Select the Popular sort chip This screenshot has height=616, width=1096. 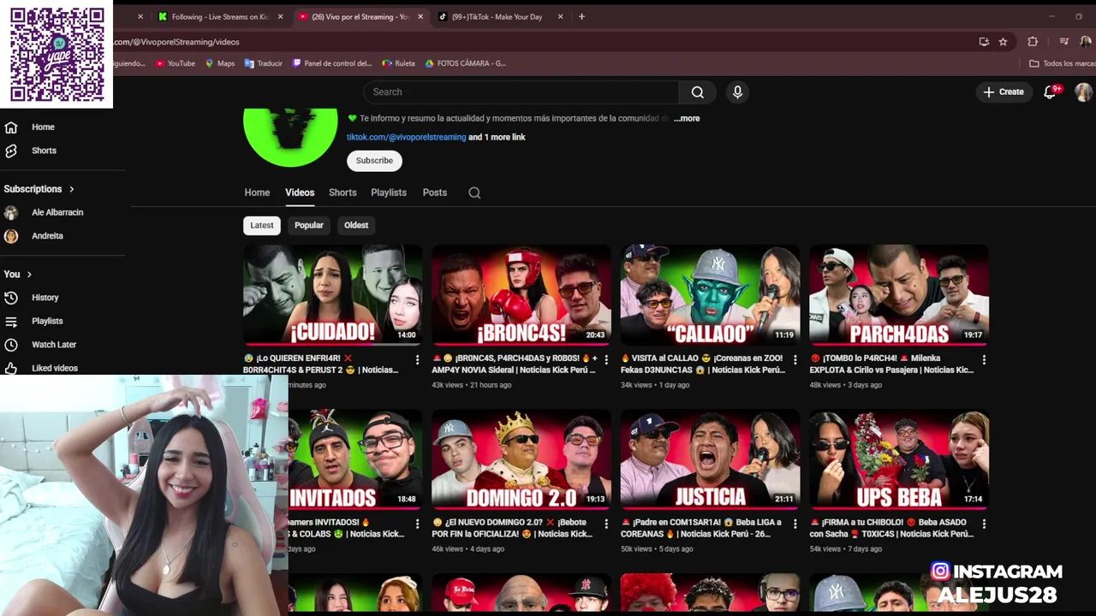point(309,225)
